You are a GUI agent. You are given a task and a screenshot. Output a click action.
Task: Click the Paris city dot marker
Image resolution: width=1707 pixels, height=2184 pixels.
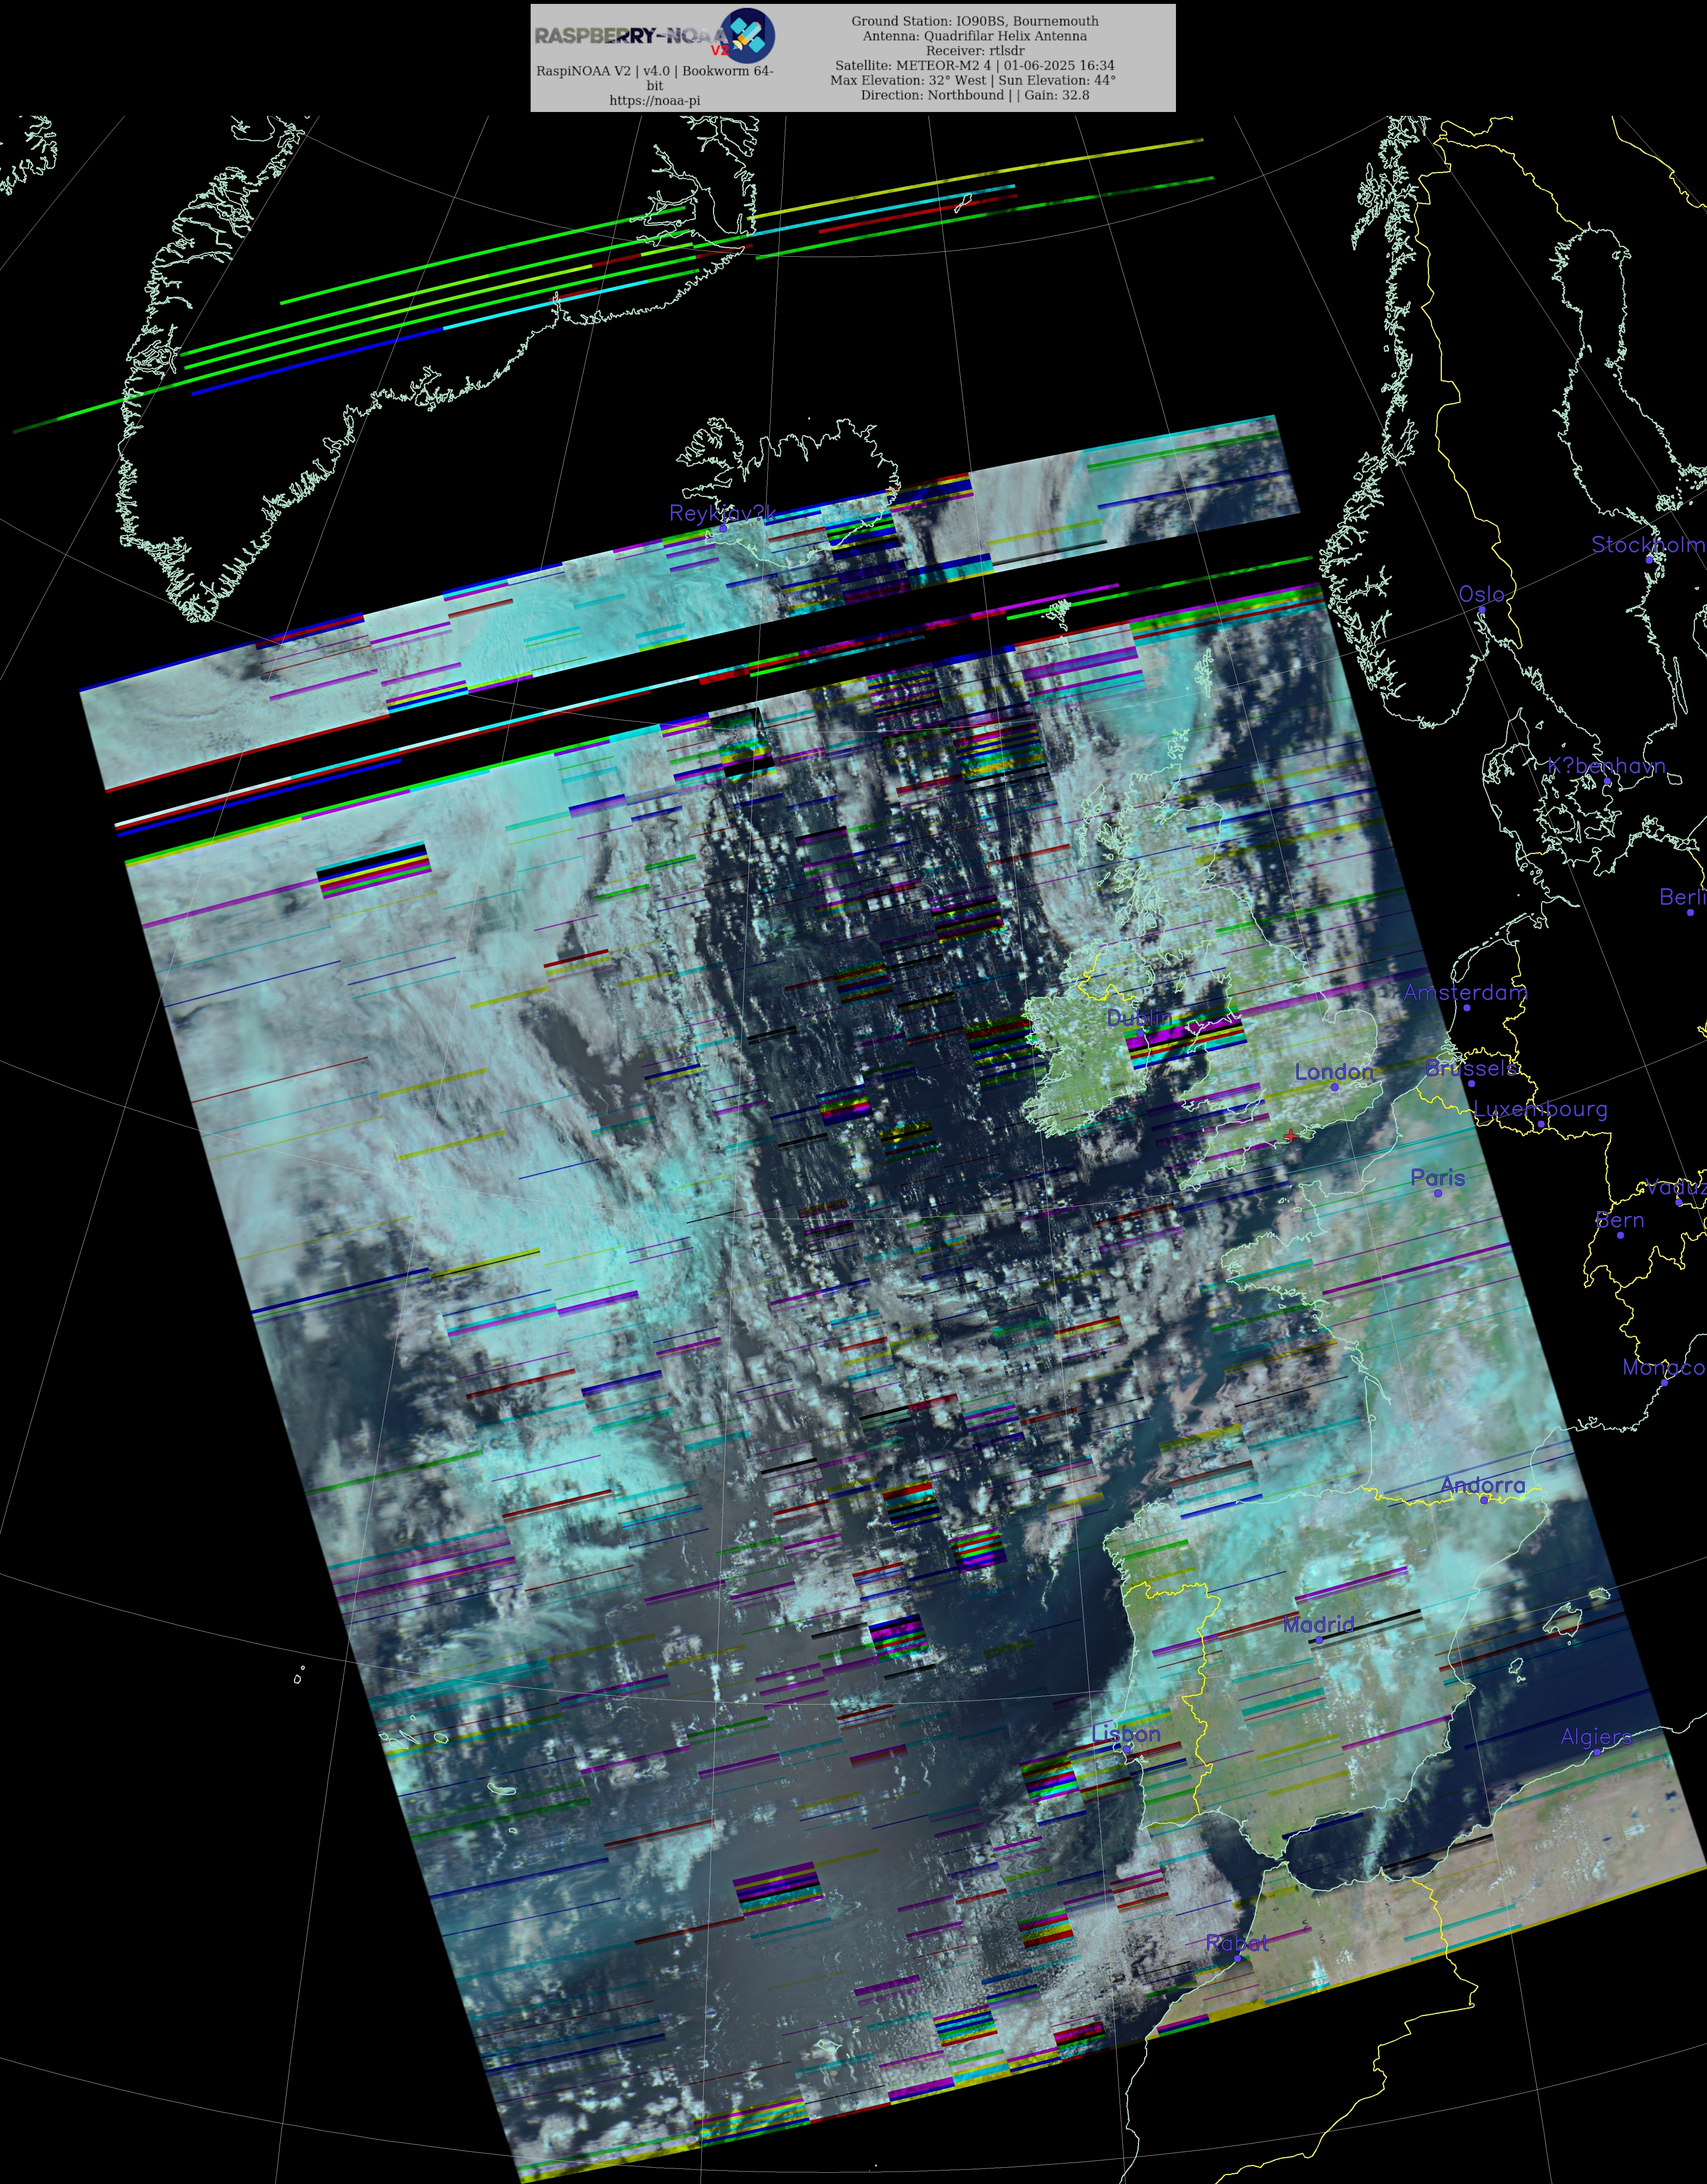coord(1438,1193)
